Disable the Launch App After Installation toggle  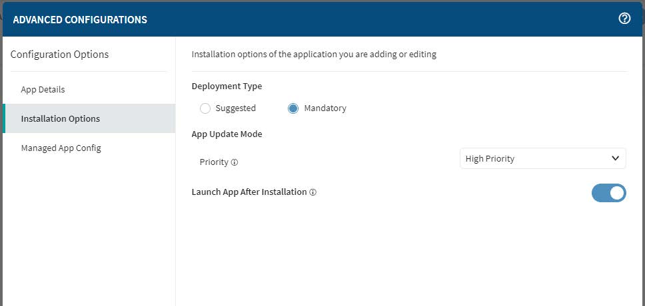coord(608,193)
